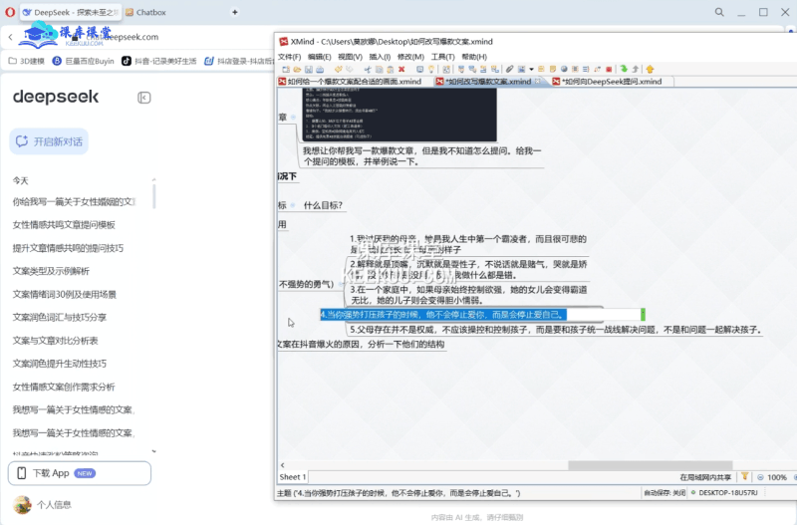Open chat 文案情绪词30例及使用场景
Viewport: 797px width, 525px height.
pyautogui.click(x=65, y=294)
